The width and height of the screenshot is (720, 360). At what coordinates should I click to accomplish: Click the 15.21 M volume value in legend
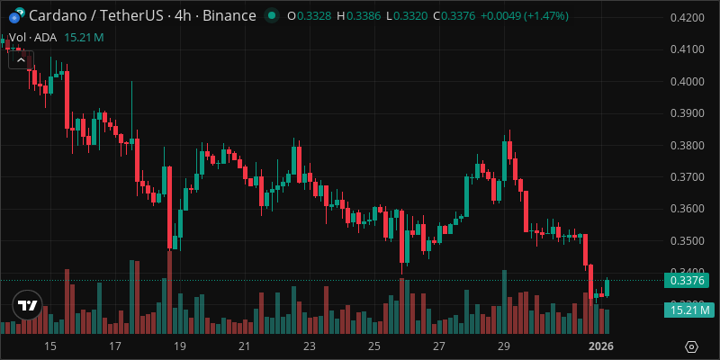coord(84,38)
